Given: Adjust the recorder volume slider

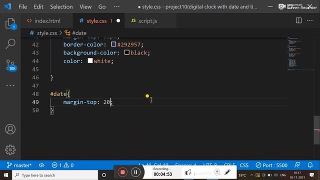Looking at the screenshot, I should [x=202, y=173].
